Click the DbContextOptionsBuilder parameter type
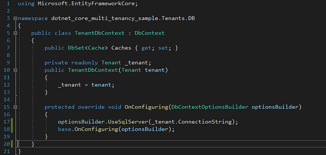 point(210,107)
